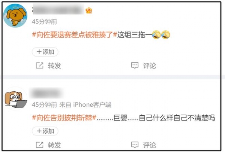Click the repost icon on first post
225x152 pixels.
pyautogui.click(x=39, y=66)
